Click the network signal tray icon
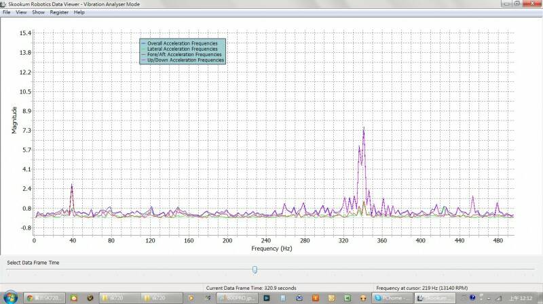The width and height of the screenshot is (543, 304). 498,298
